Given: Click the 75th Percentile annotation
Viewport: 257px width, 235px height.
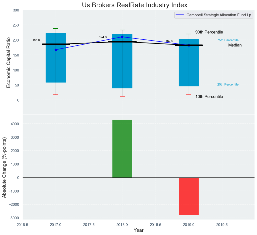Looking at the screenshot, I should click(x=228, y=40).
